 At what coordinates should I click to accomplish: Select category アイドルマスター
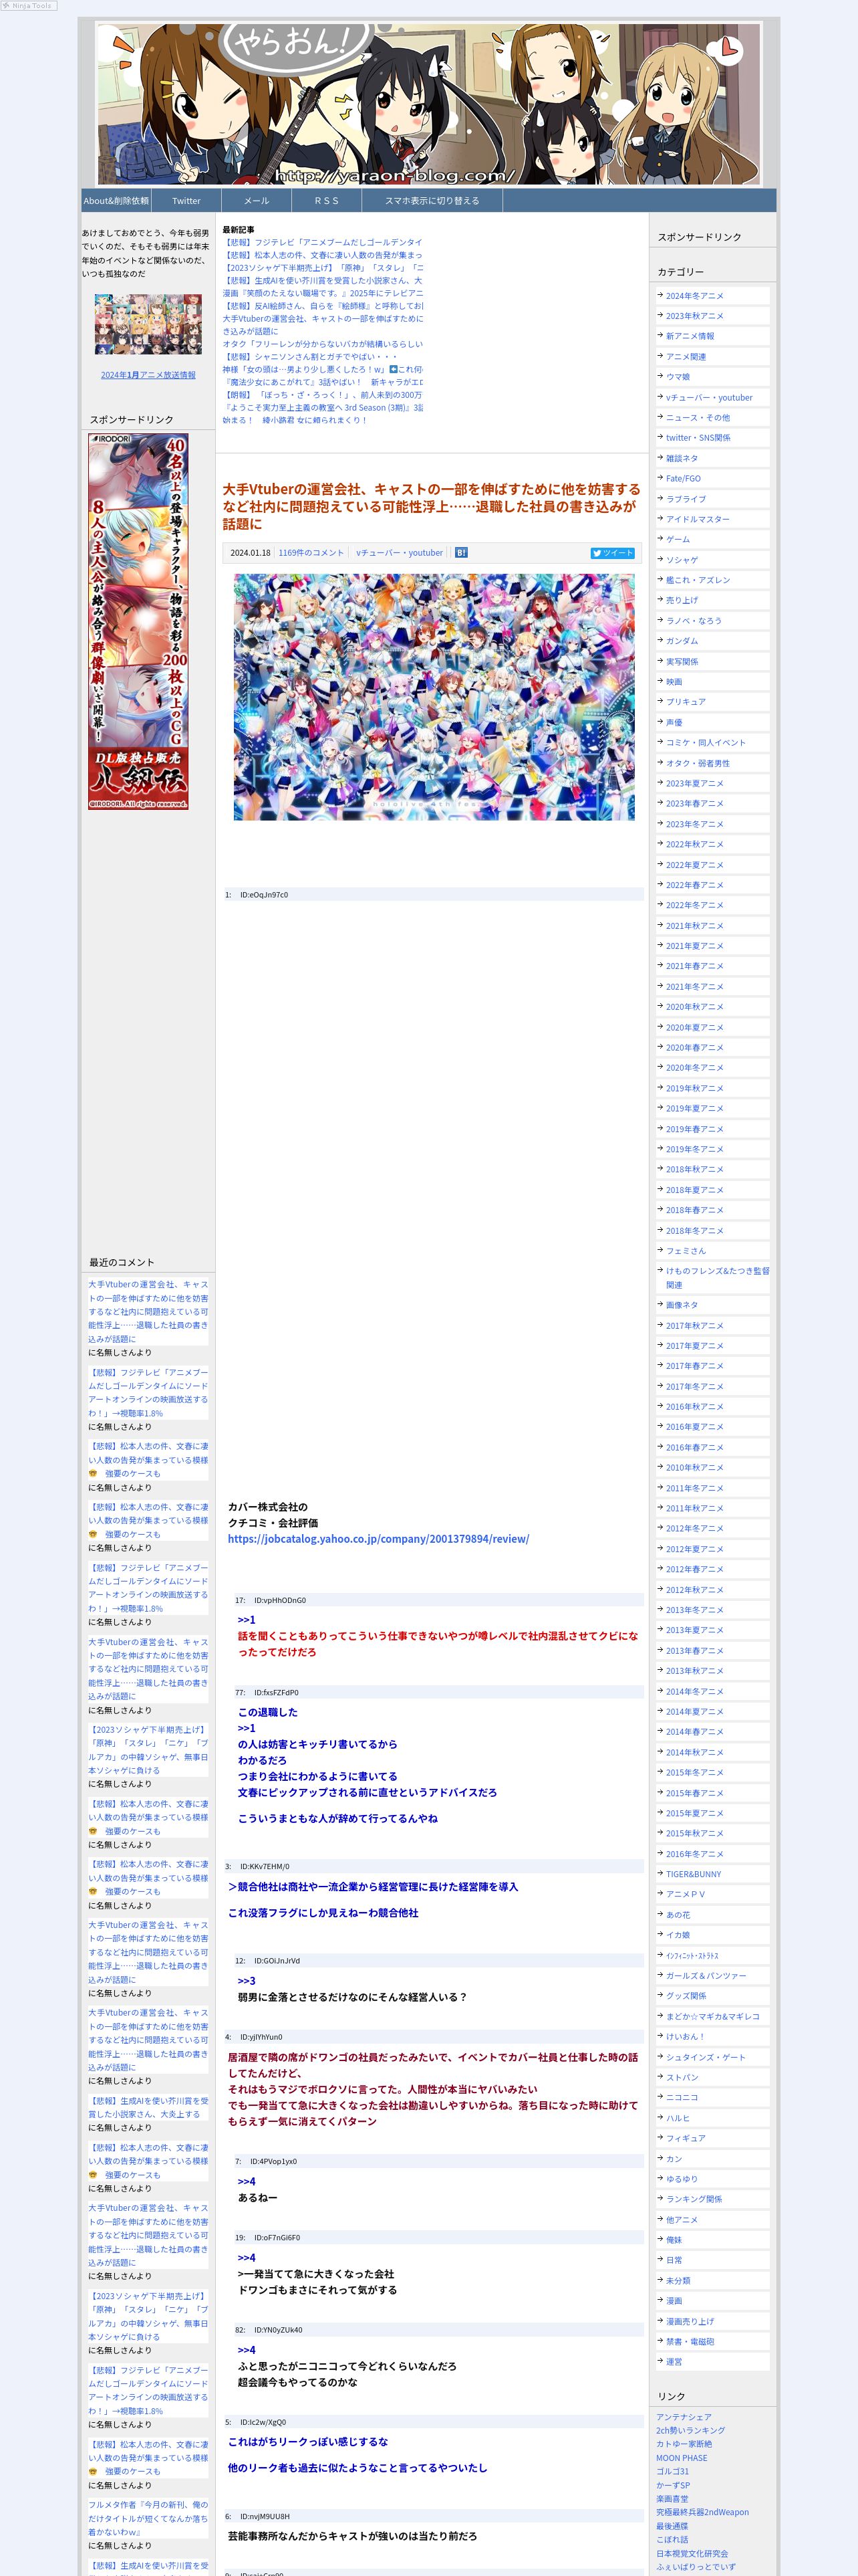point(698,519)
